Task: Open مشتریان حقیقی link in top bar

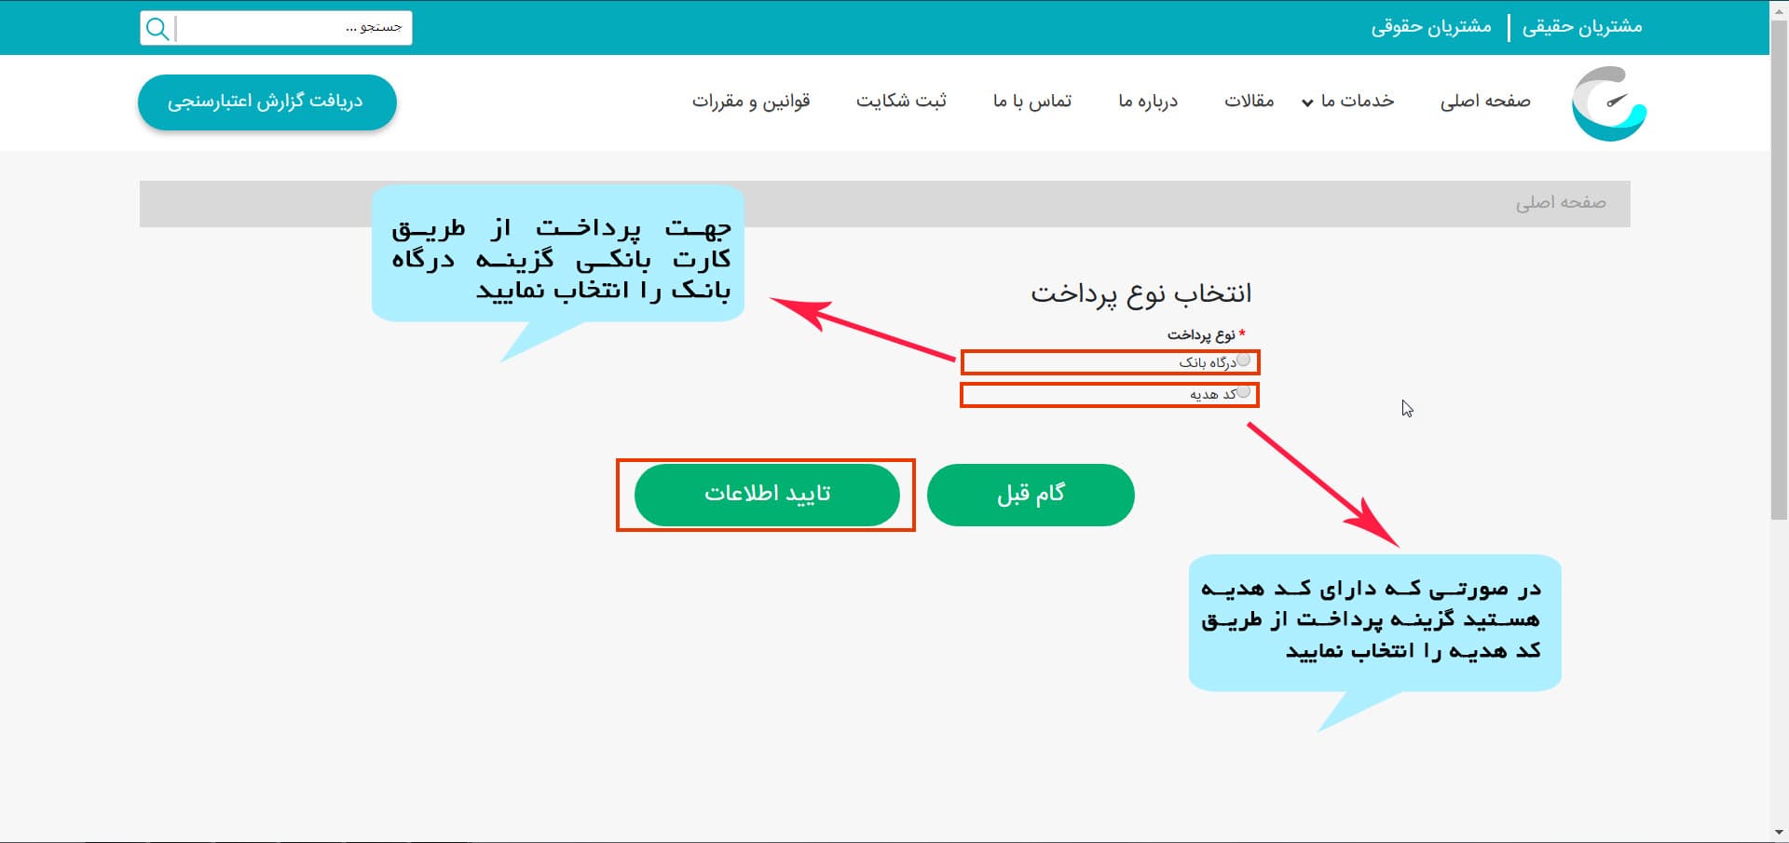Action: tap(1582, 27)
